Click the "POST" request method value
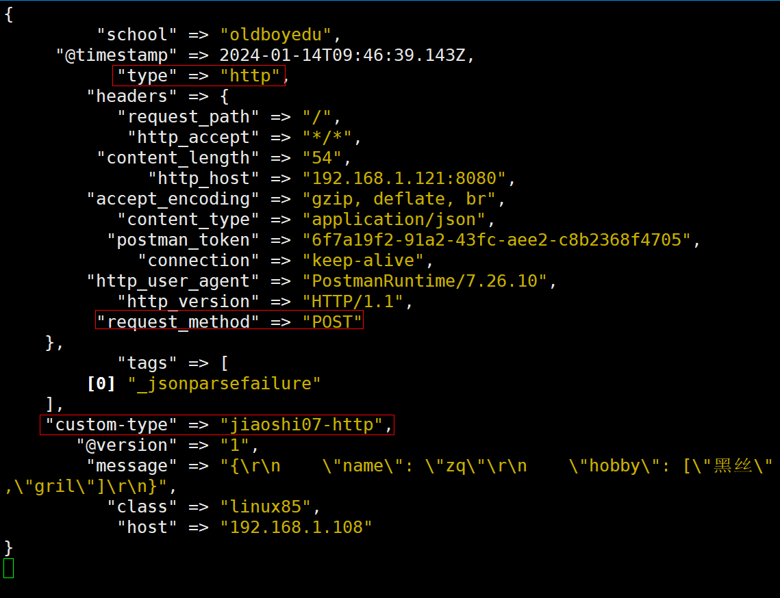This screenshot has height=598, width=780. click(x=332, y=322)
